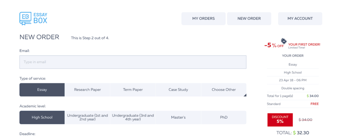The height and width of the screenshot is (138, 343).
Task: Choose Term Paper service type
Action: click(x=133, y=90)
